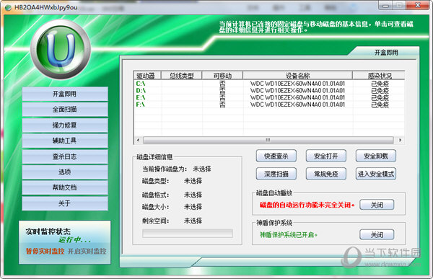Viewport: 433px width, 279px height.
Task: View 查杀日志 in the sidebar
Action: [65, 156]
